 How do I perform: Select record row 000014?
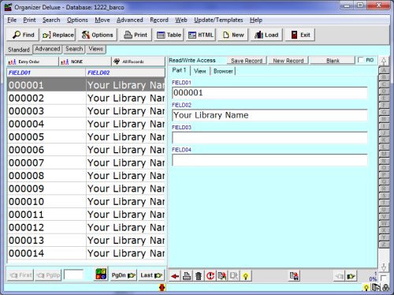click(86, 253)
